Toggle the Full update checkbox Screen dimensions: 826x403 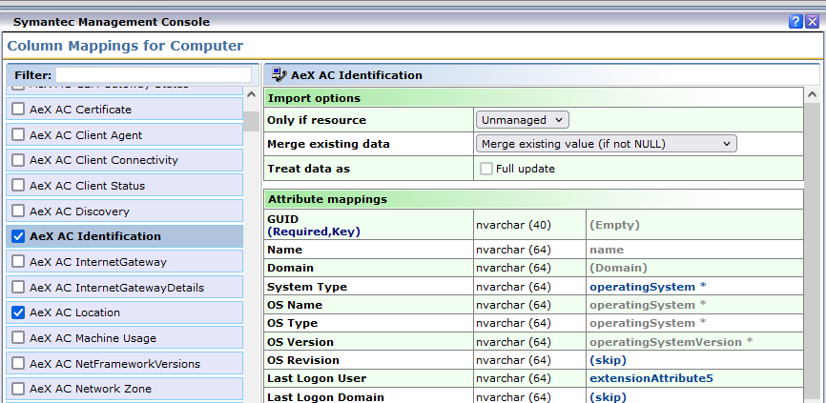486,169
